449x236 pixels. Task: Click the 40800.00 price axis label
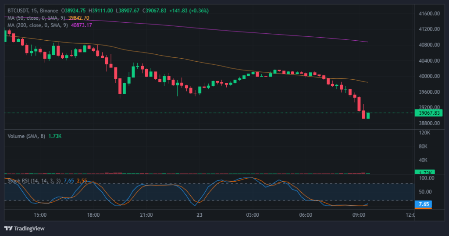429,45
